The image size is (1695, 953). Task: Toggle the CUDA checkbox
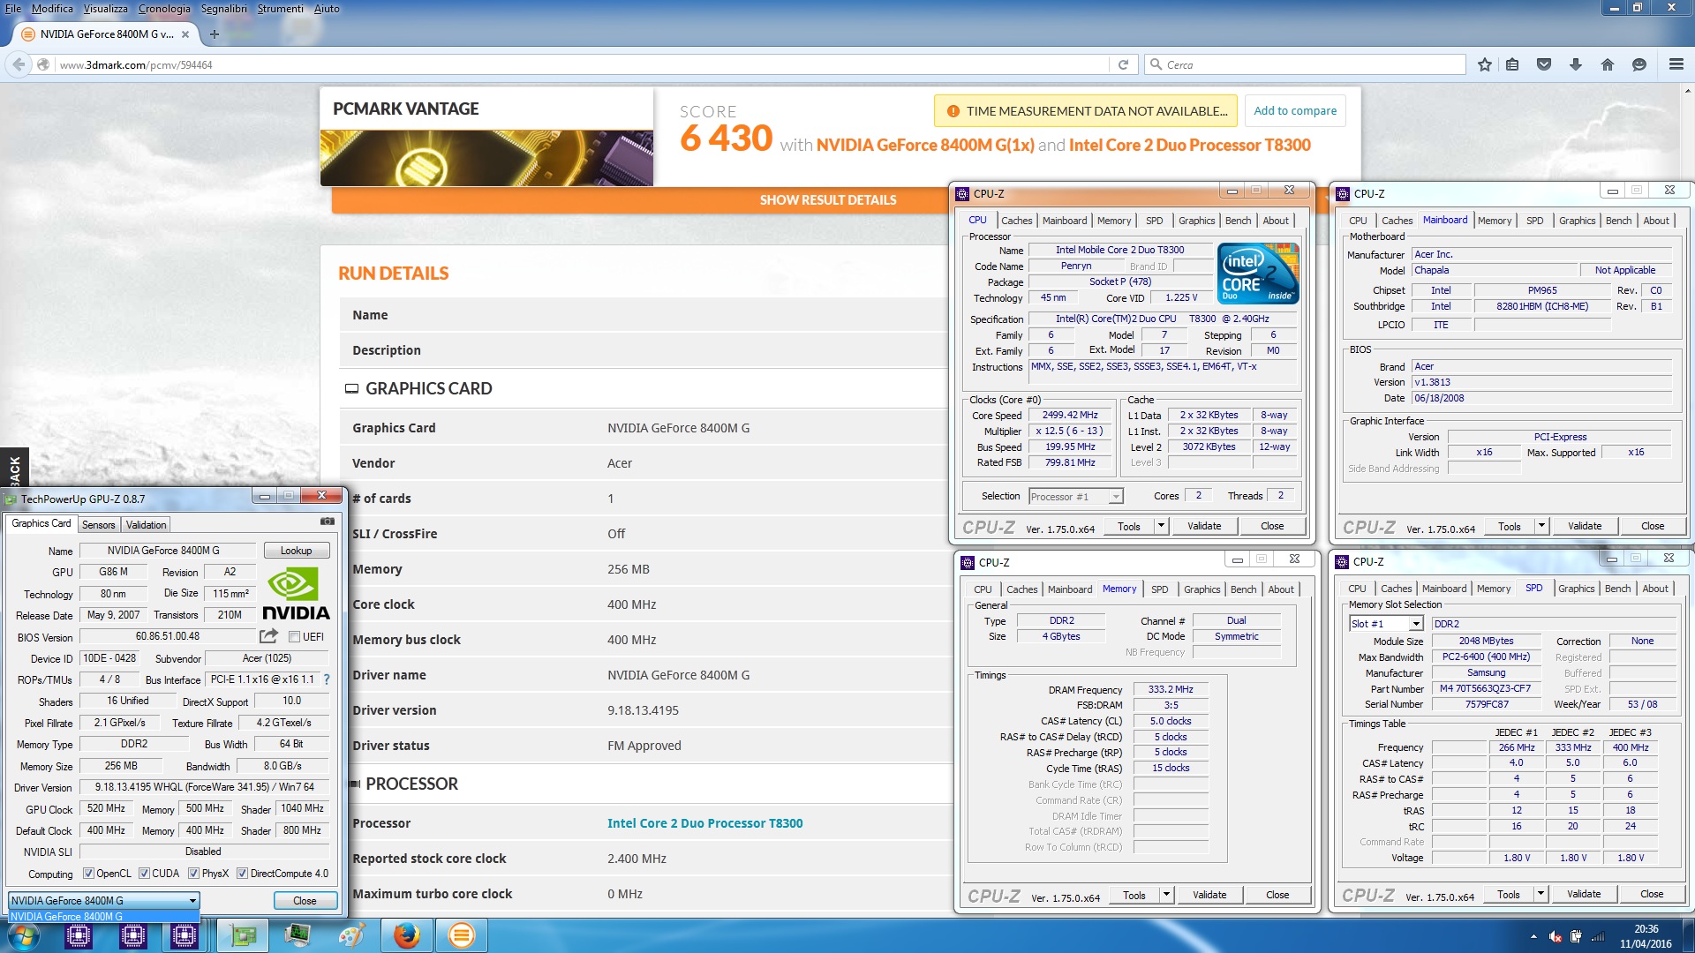coord(144,874)
